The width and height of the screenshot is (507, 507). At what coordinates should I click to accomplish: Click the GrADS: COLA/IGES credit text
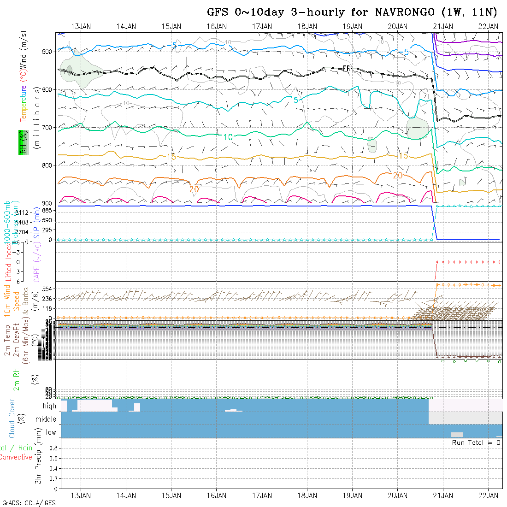click(x=29, y=503)
